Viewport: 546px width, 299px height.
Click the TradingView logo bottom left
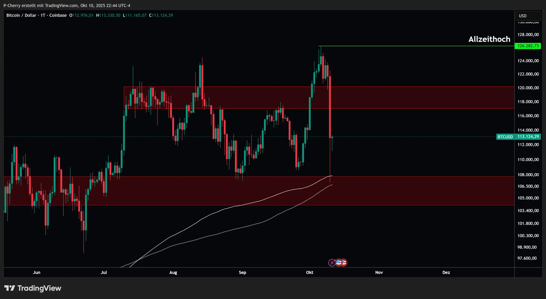pyautogui.click(x=33, y=288)
